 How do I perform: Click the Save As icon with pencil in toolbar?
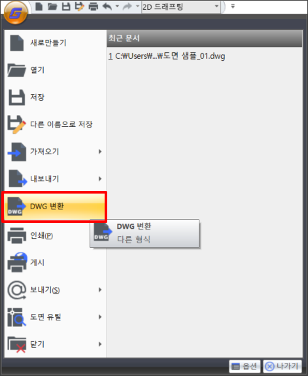click(x=79, y=7)
